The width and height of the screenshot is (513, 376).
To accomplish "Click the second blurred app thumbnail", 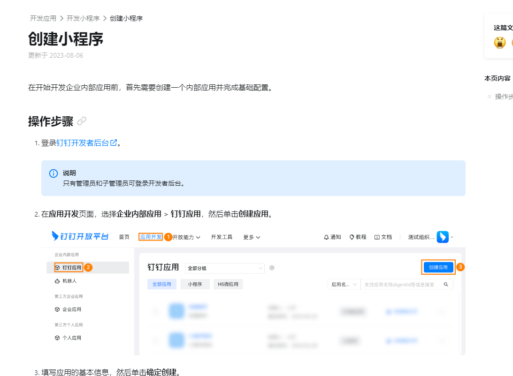I will point(176,340).
